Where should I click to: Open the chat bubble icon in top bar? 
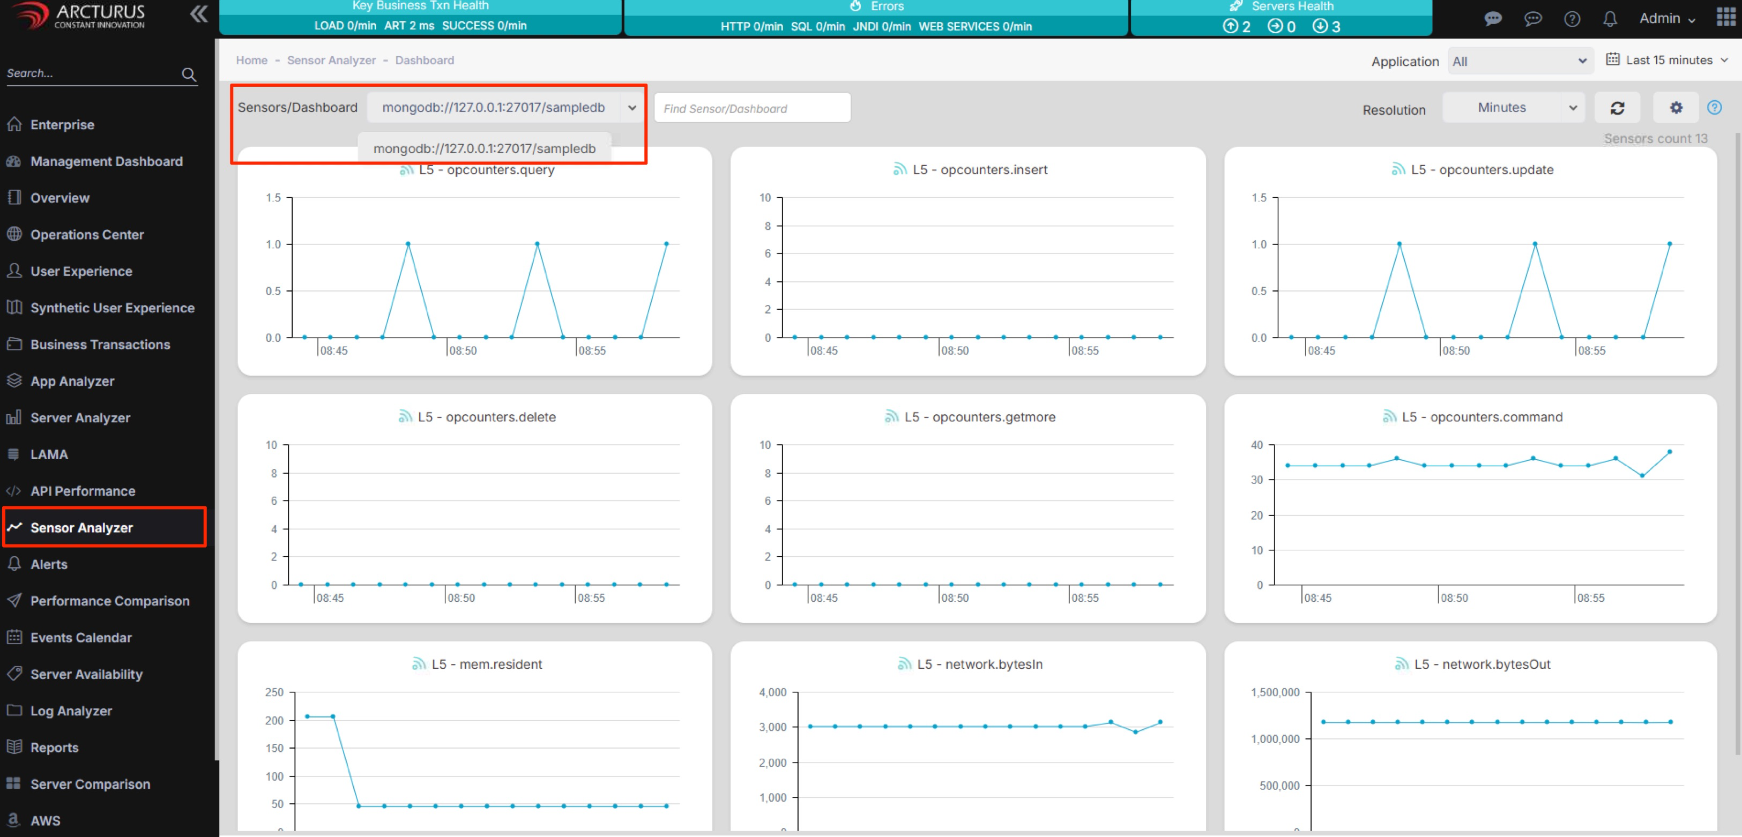pyautogui.click(x=1492, y=19)
